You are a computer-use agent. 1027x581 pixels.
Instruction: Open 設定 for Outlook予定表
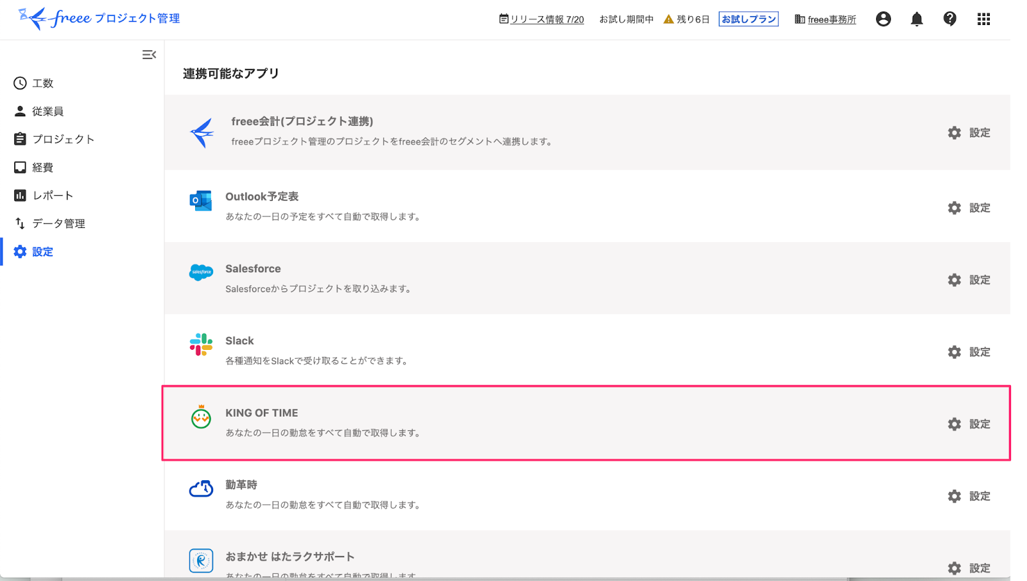click(969, 208)
